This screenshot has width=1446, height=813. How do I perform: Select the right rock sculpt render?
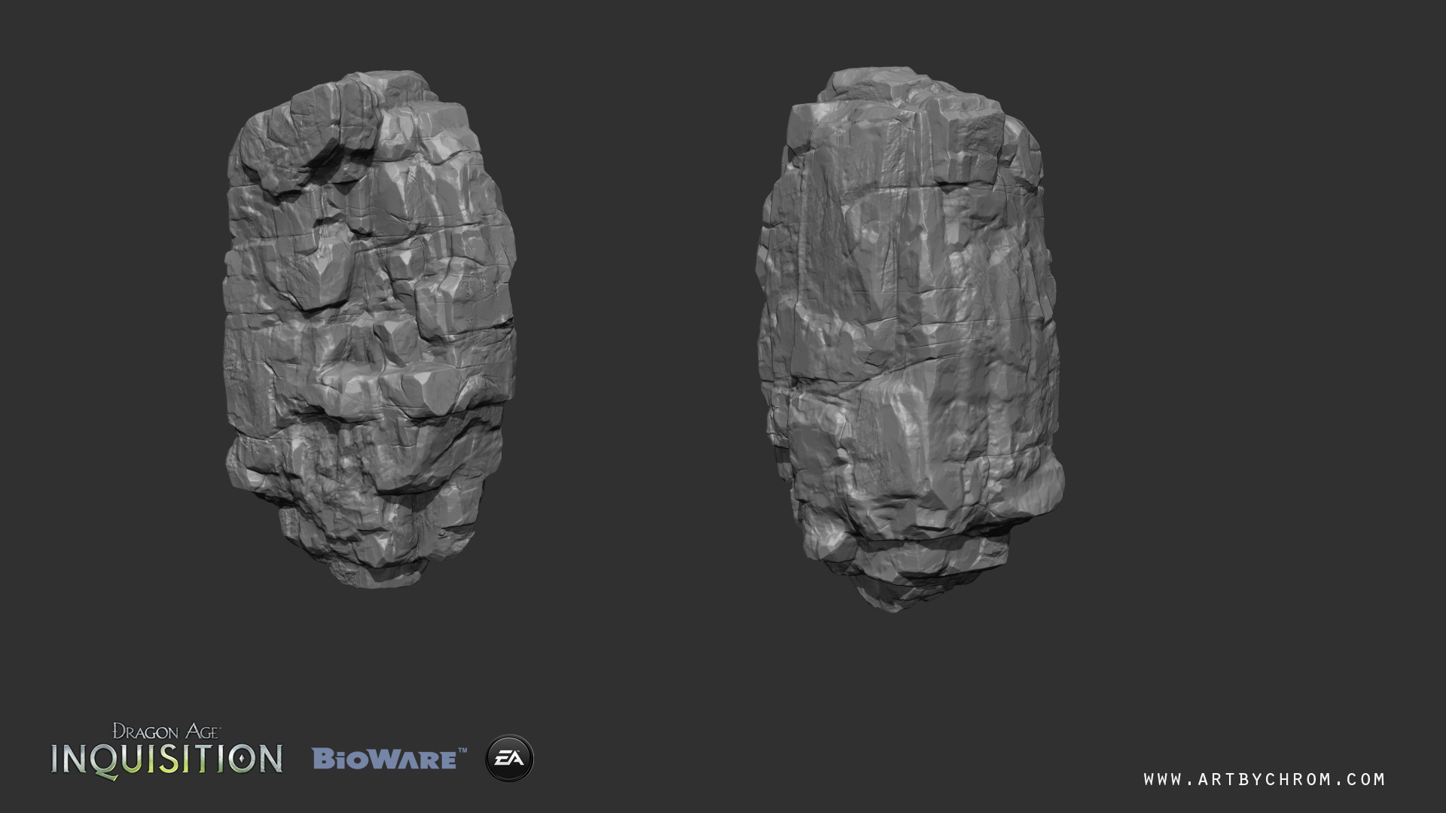tap(911, 339)
